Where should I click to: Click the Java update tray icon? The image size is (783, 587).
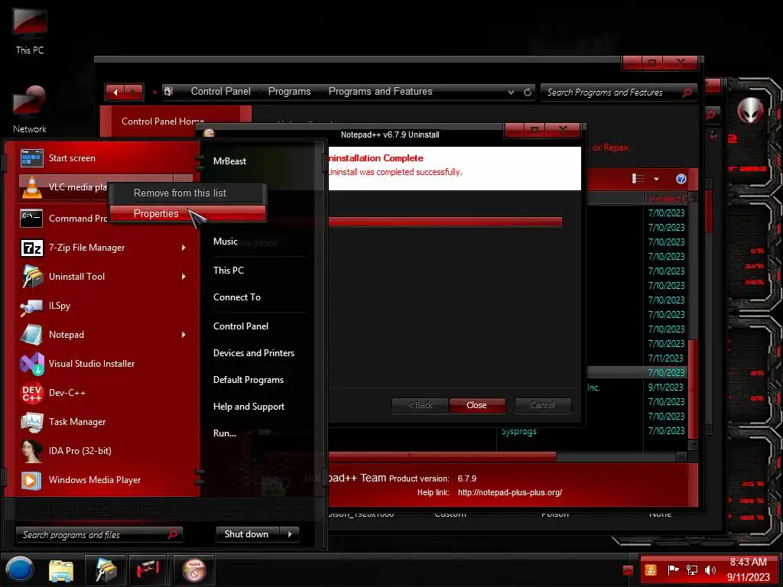tap(651, 569)
